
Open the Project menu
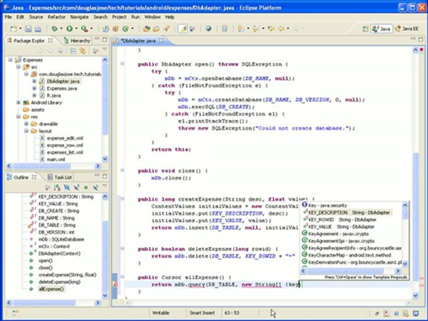pyautogui.click(x=119, y=17)
